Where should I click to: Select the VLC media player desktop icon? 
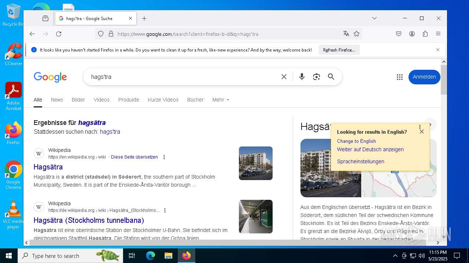coord(13,215)
